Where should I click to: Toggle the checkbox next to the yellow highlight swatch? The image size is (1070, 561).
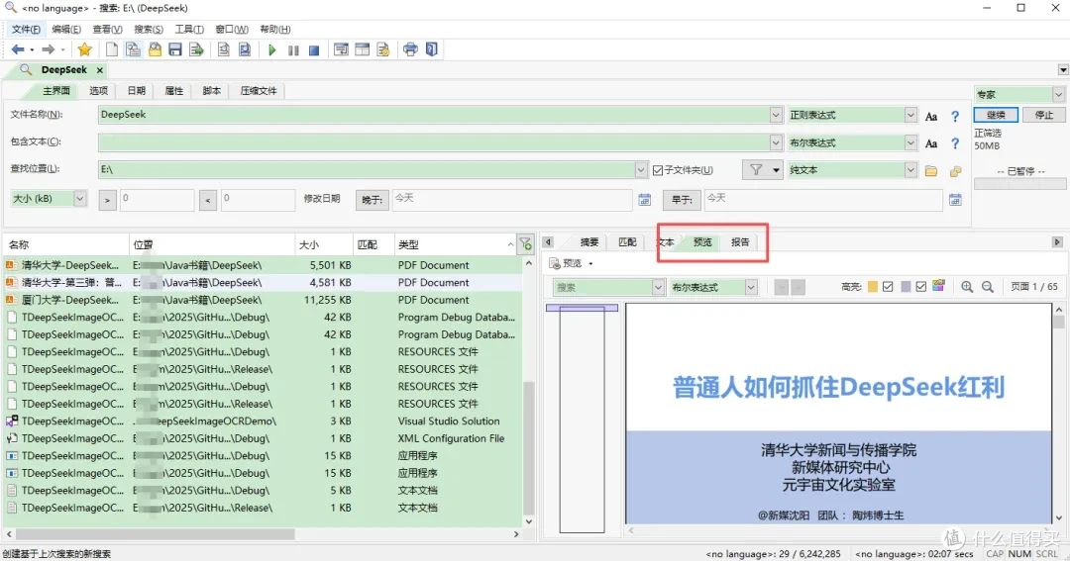tap(888, 286)
